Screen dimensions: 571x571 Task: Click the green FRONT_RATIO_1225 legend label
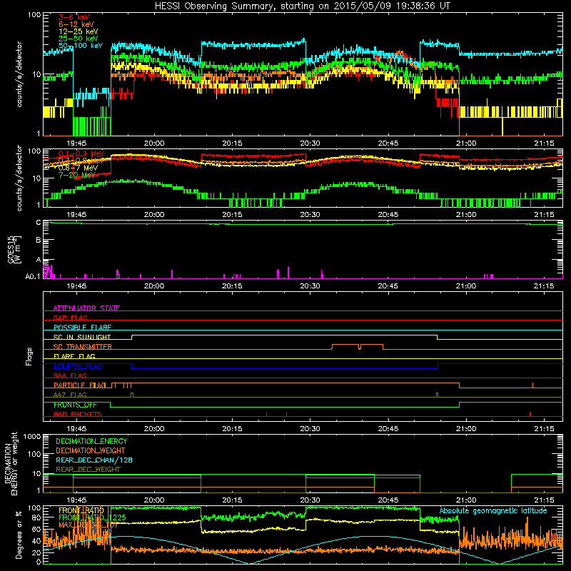click(92, 517)
